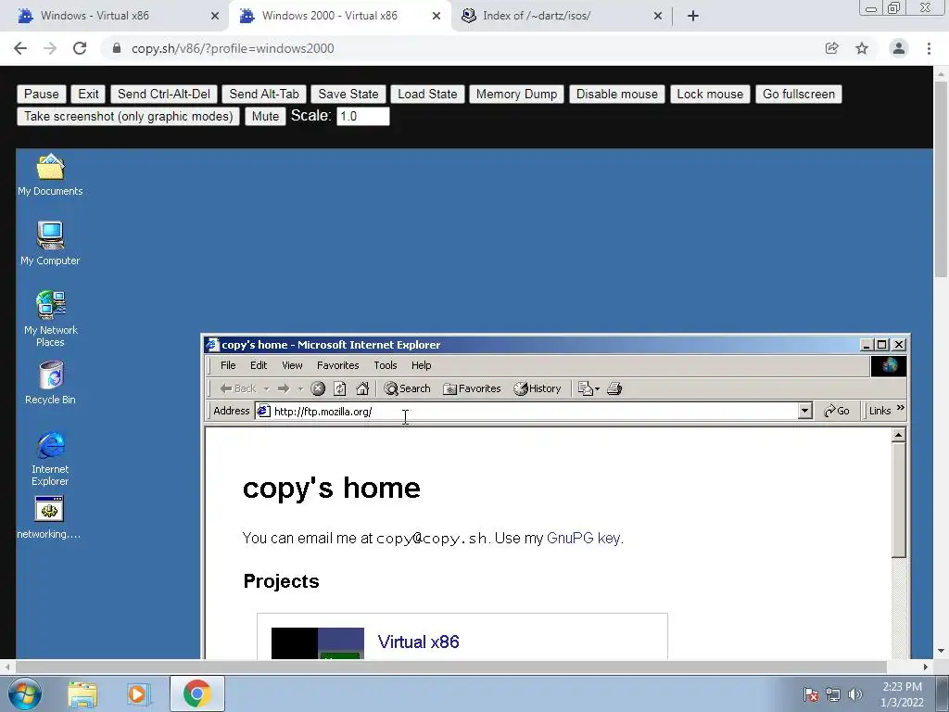This screenshot has width=949, height=712.
Task: Open the IE Search pane
Action: point(408,388)
